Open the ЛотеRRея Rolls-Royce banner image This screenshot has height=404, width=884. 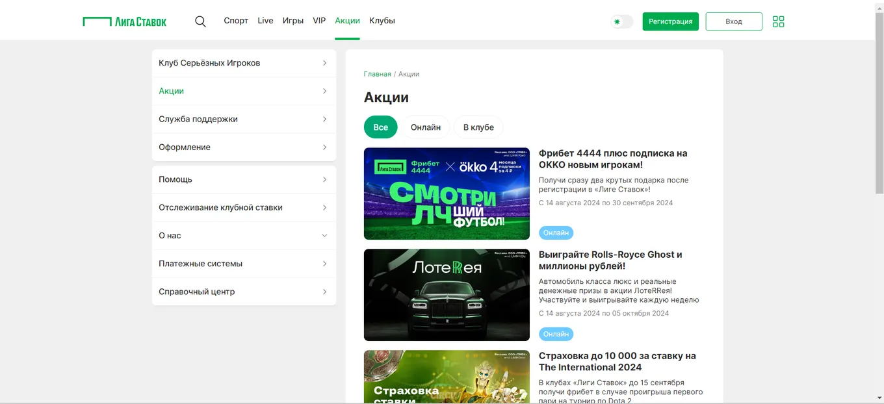447,295
